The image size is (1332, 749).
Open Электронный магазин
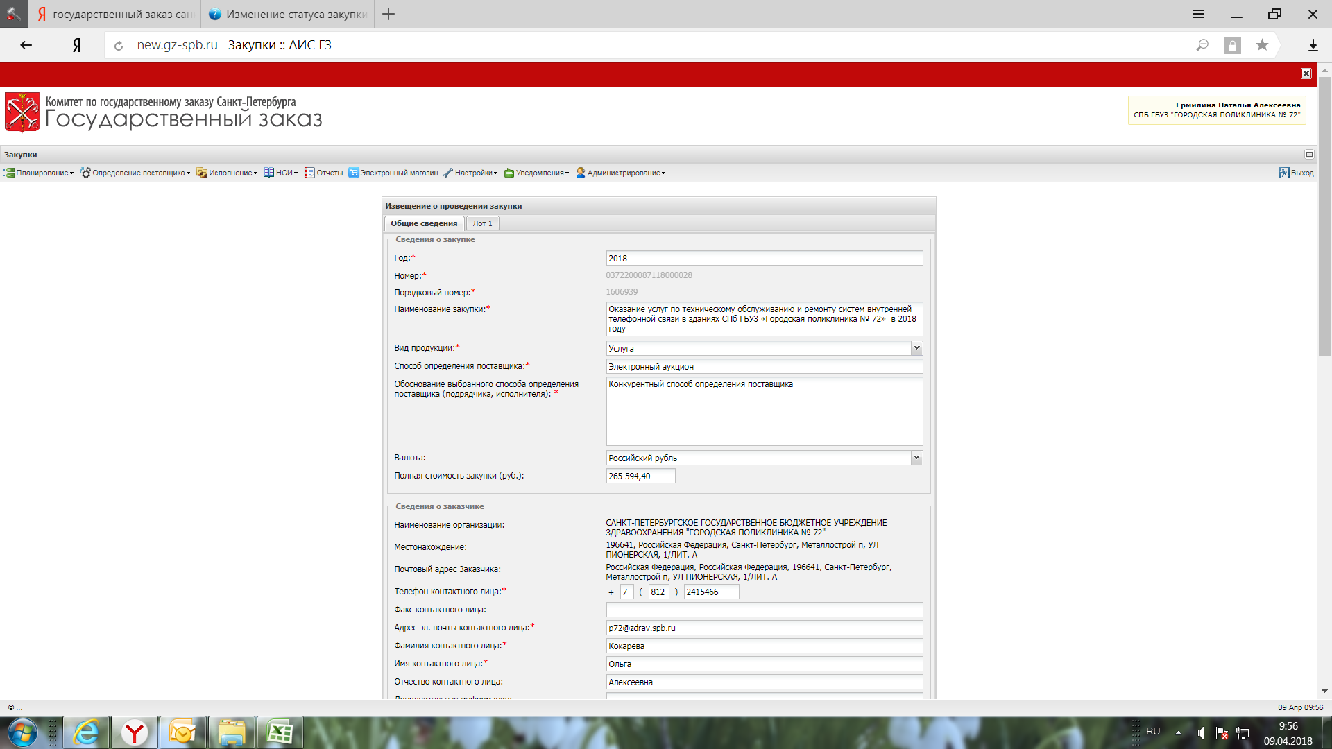tap(393, 173)
